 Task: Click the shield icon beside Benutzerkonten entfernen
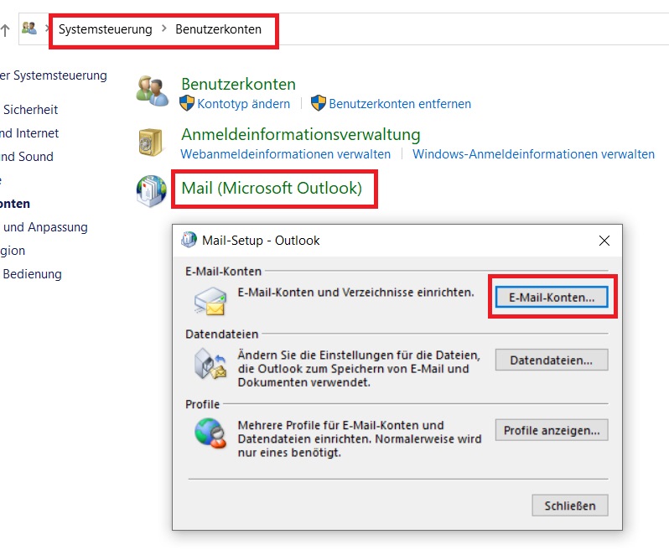pos(319,103)
